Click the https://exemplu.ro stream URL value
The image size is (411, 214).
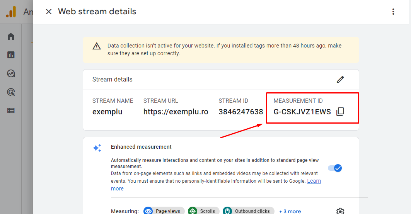click(176, 112)
